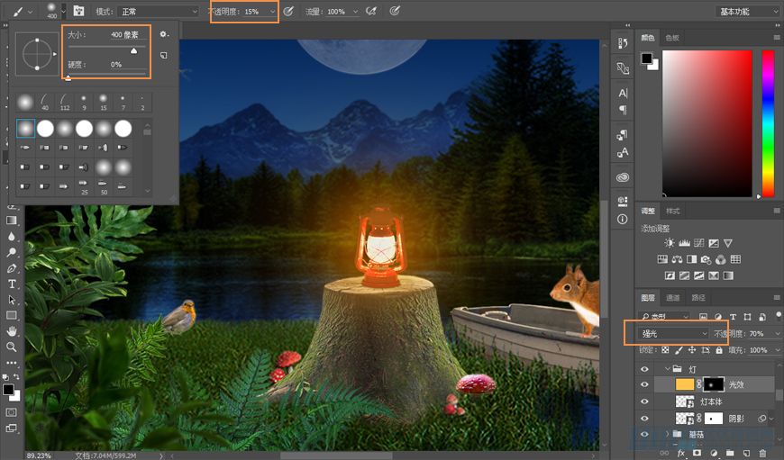
Task: Add a layer mask at panel bottom
Action: click(x=697, y=453)
